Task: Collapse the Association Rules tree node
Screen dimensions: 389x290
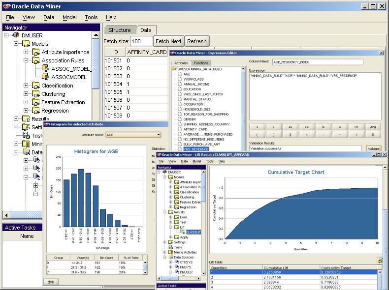Action: coord(26,60)
